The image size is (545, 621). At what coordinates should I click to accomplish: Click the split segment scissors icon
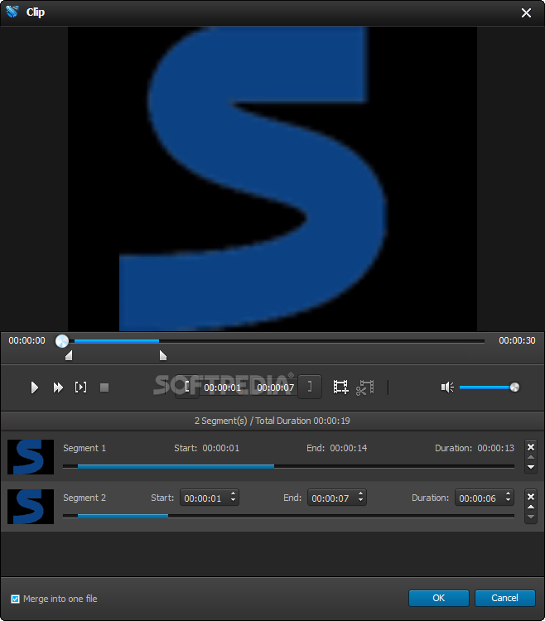click(x=364, y=387)
